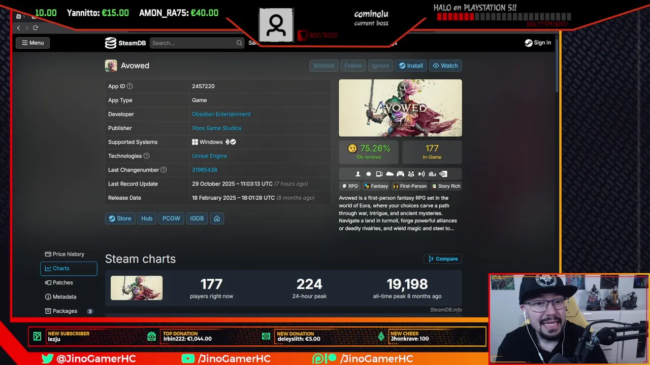Image resolution: width=650 pixels, height=365 pixels.
Task: Reload the page with the refresh icon
Action: point(36,28)
